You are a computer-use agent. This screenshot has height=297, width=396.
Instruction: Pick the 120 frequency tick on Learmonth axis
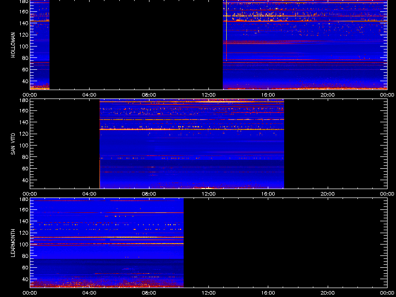tap(24, 233)
